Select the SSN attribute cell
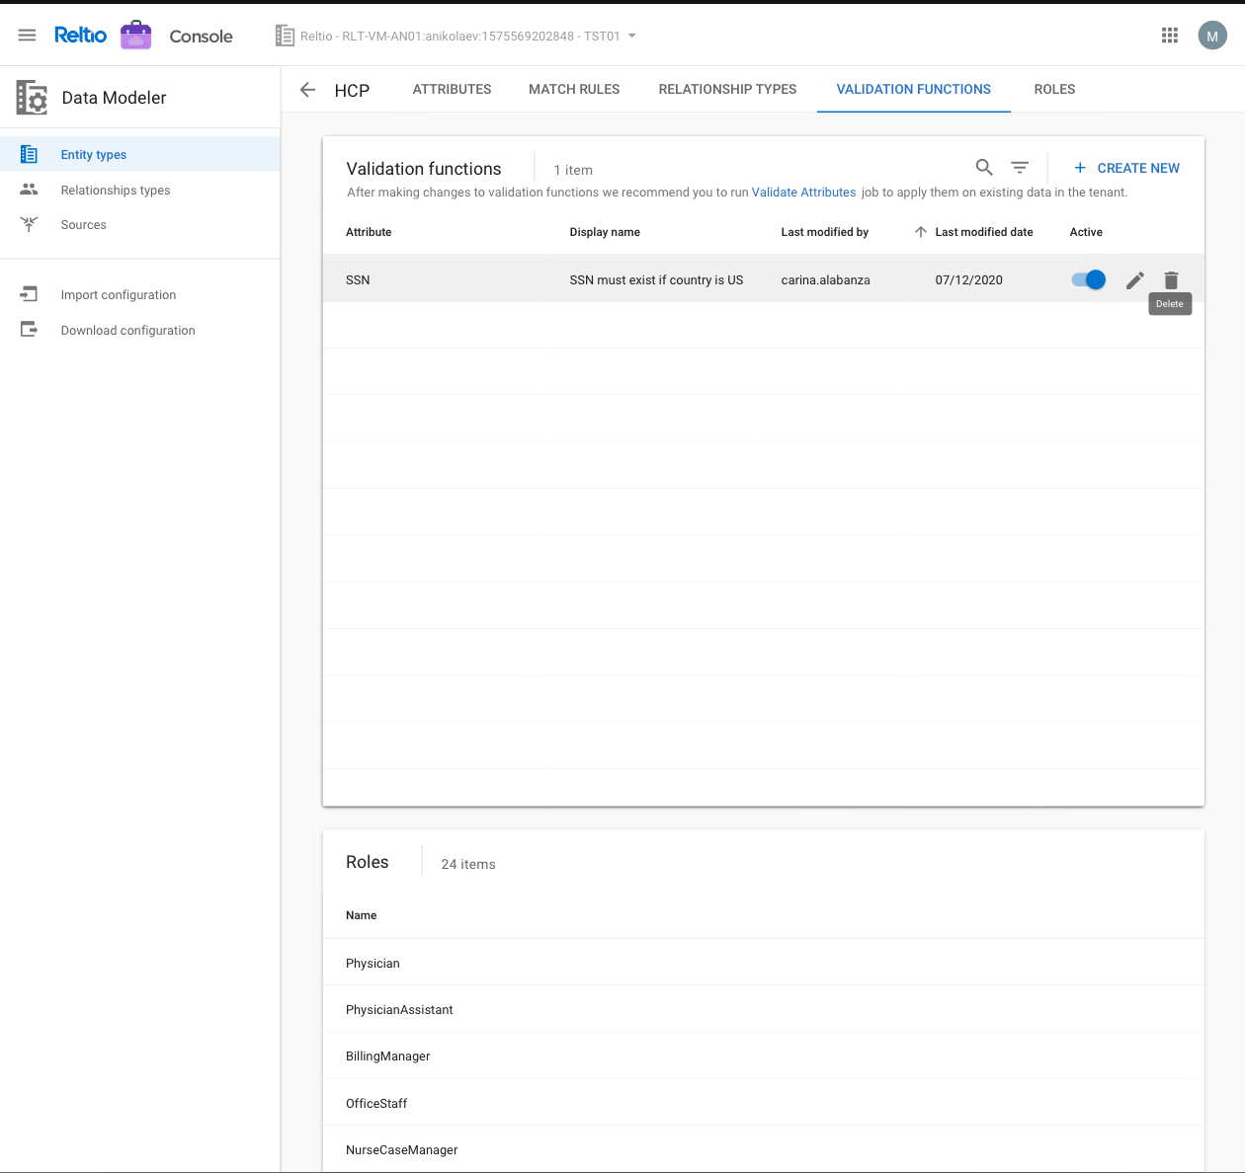Viewport: 1245px width, 1173px height. click(358, 280)
